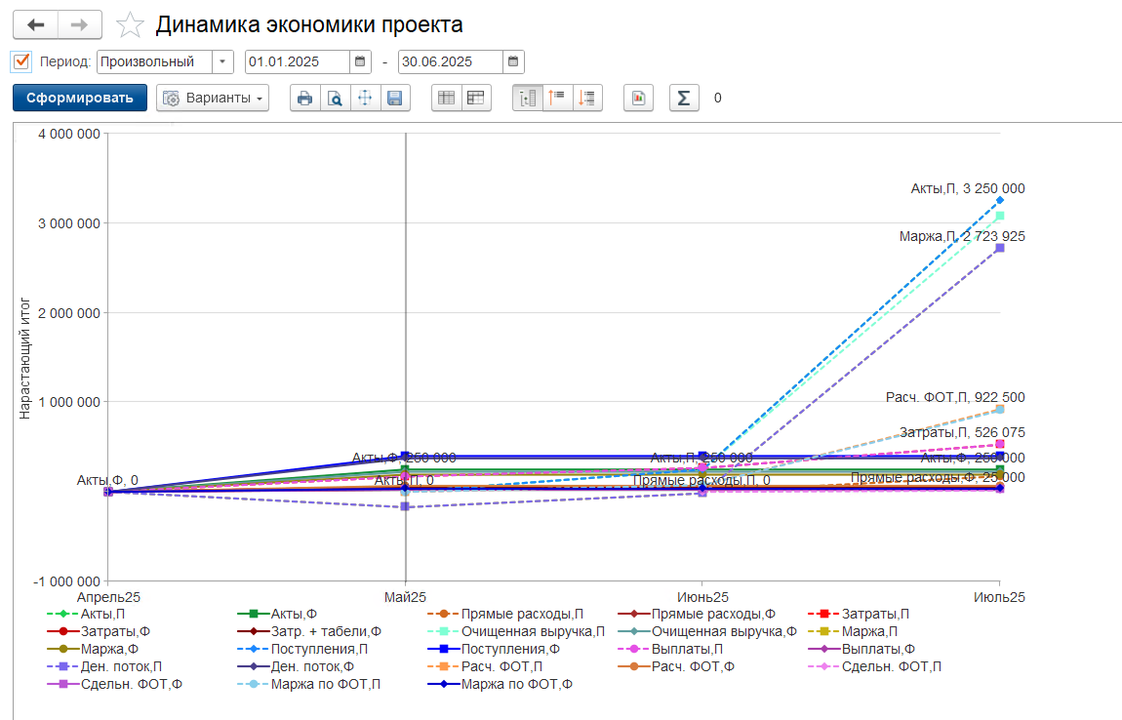Save the report with floppy disk icon
The width and height of the screenshot is (1122, 720).
(395, 99)
